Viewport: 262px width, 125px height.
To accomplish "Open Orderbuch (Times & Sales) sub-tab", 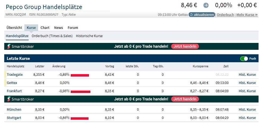I will click(x=52, y=36).
